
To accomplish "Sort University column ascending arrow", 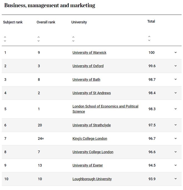I will (73, 37).
